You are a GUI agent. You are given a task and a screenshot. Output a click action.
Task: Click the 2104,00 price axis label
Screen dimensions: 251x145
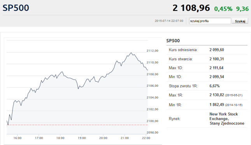tap(152, 98)
